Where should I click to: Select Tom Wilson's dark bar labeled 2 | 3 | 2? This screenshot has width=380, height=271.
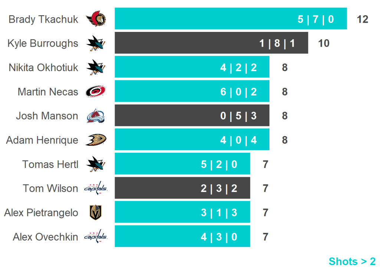(182, 188)
